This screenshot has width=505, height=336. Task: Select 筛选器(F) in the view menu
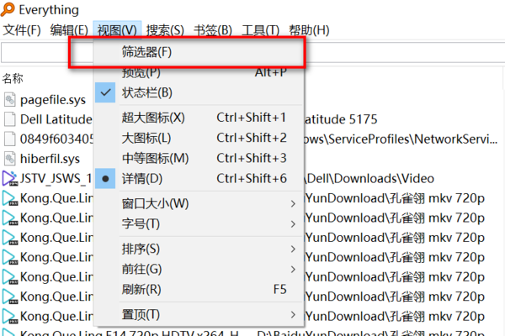tap(199, 52)
